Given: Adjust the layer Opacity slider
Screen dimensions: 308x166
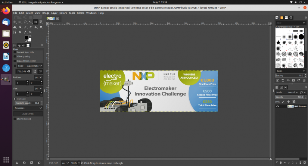Looking at the screenshot, I should point(290,97).
